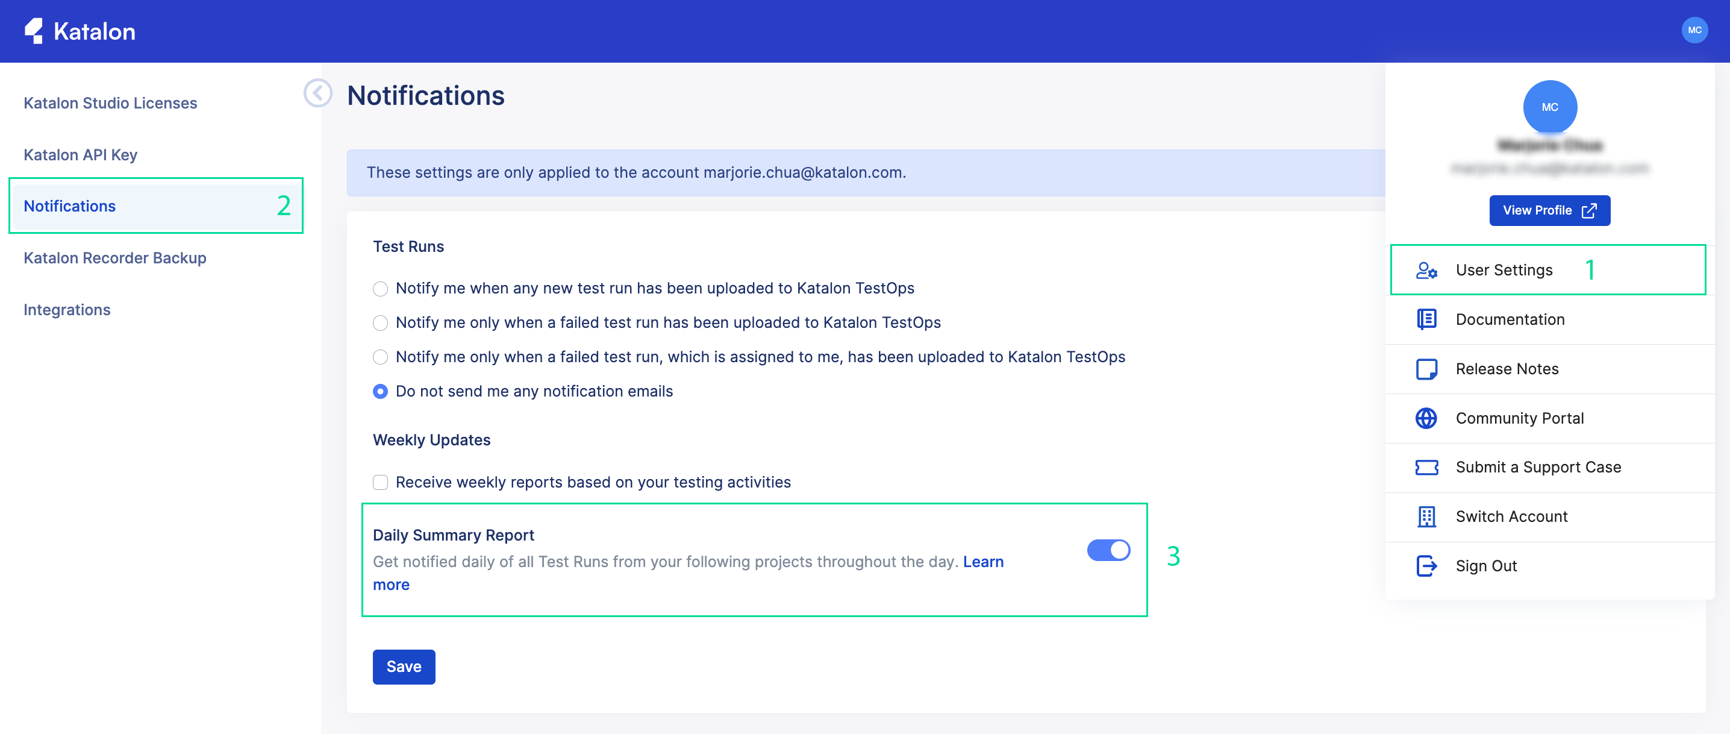Select notify only on failed test run uploads
1730x734 pixels.
click(381, 322)
